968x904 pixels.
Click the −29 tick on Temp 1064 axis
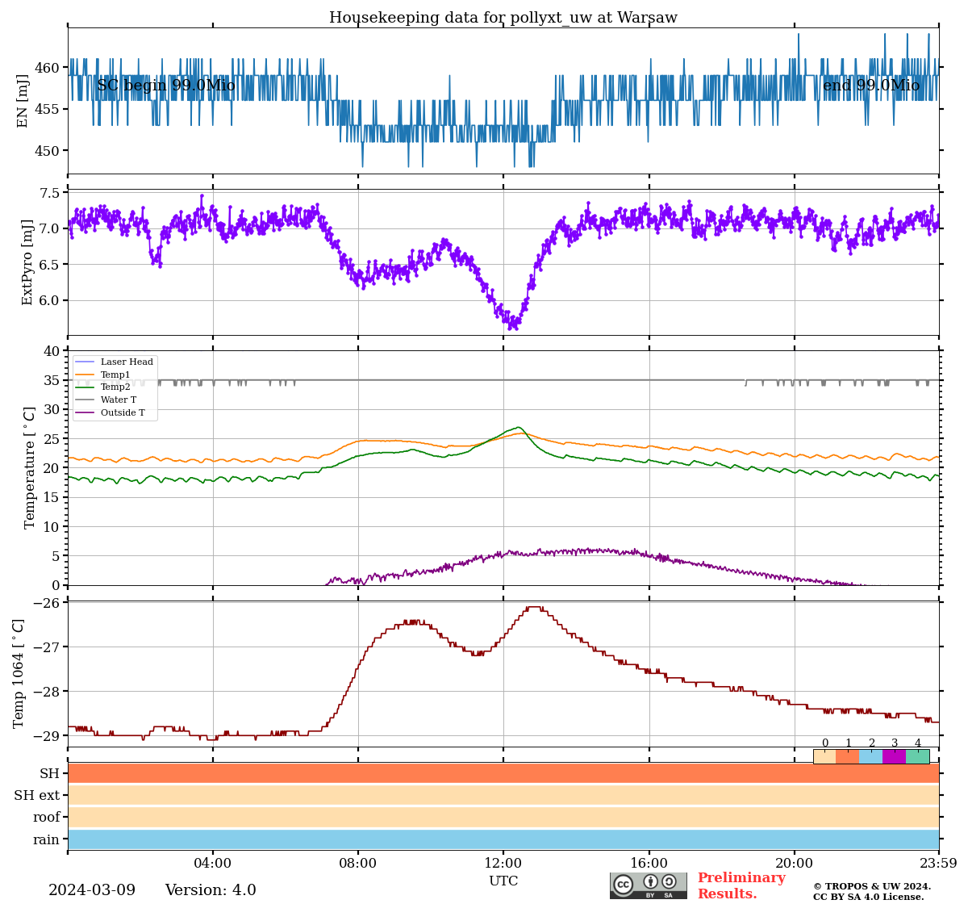tap(48, 736)
